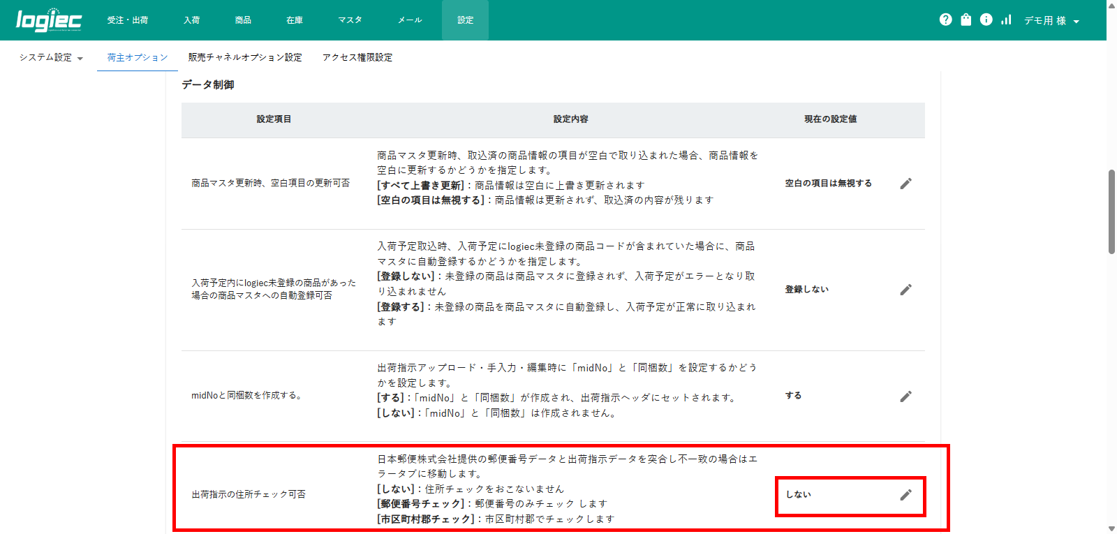Open the 商品 menu in navigation bar
1117x534 pixels.
pos(243,20)
